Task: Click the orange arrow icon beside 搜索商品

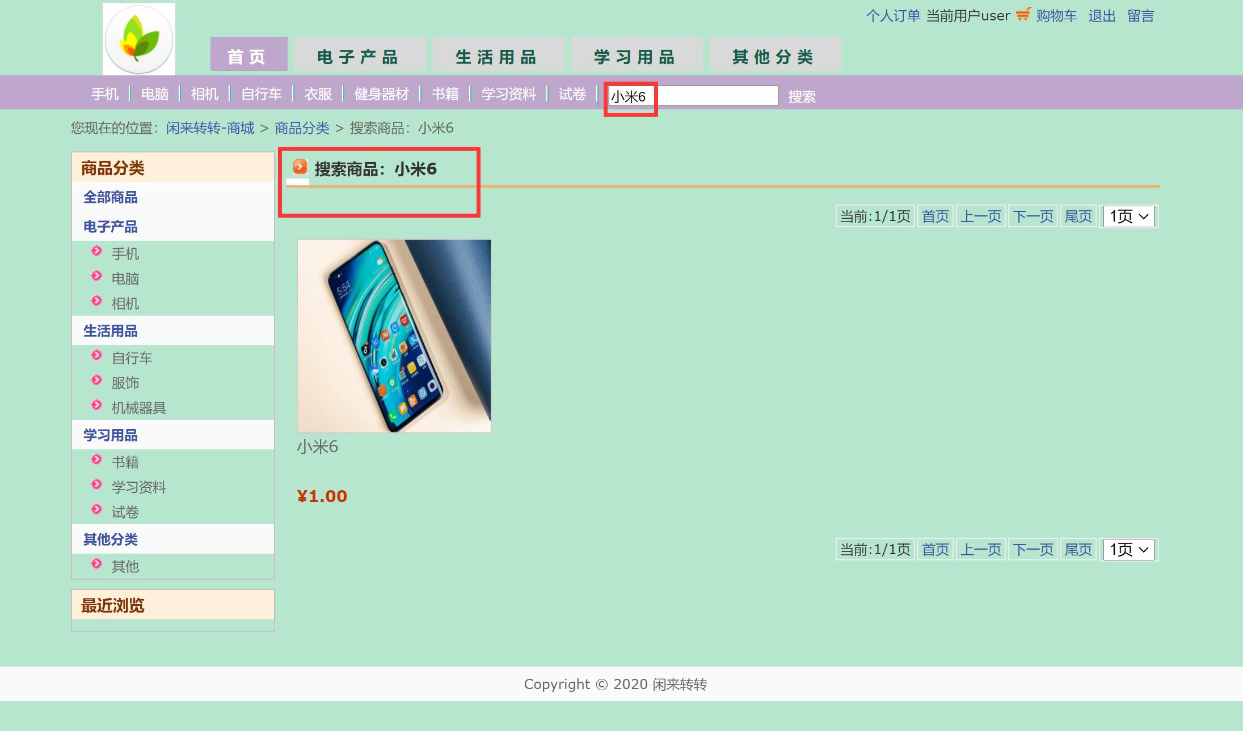Action: click(300, 167)
